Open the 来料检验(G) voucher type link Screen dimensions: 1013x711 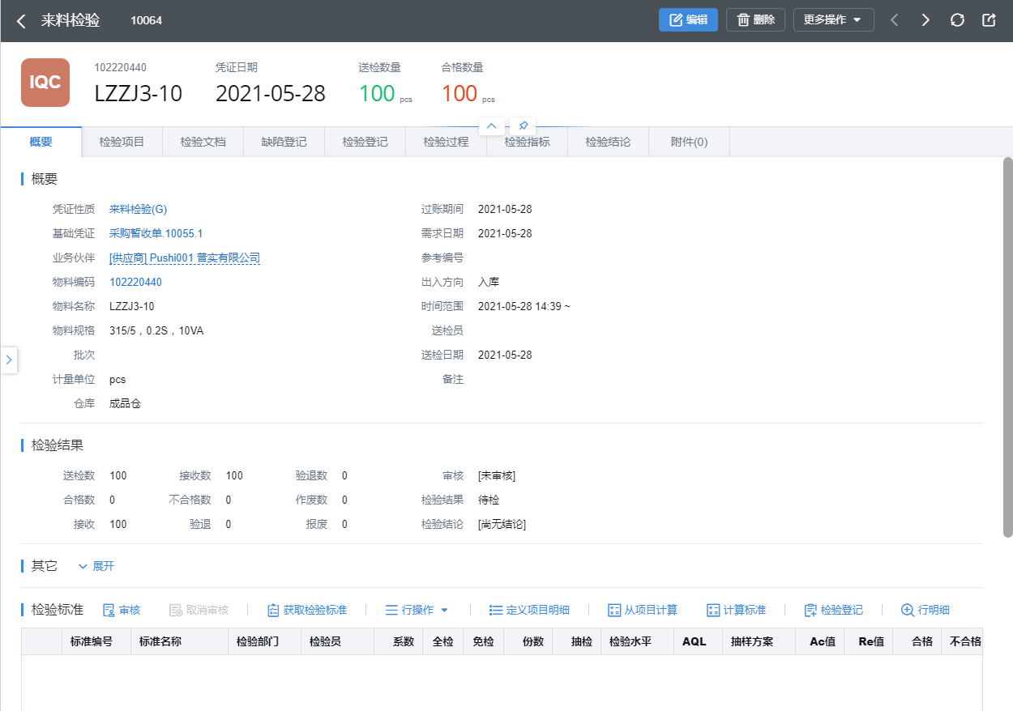click(138, 209)
